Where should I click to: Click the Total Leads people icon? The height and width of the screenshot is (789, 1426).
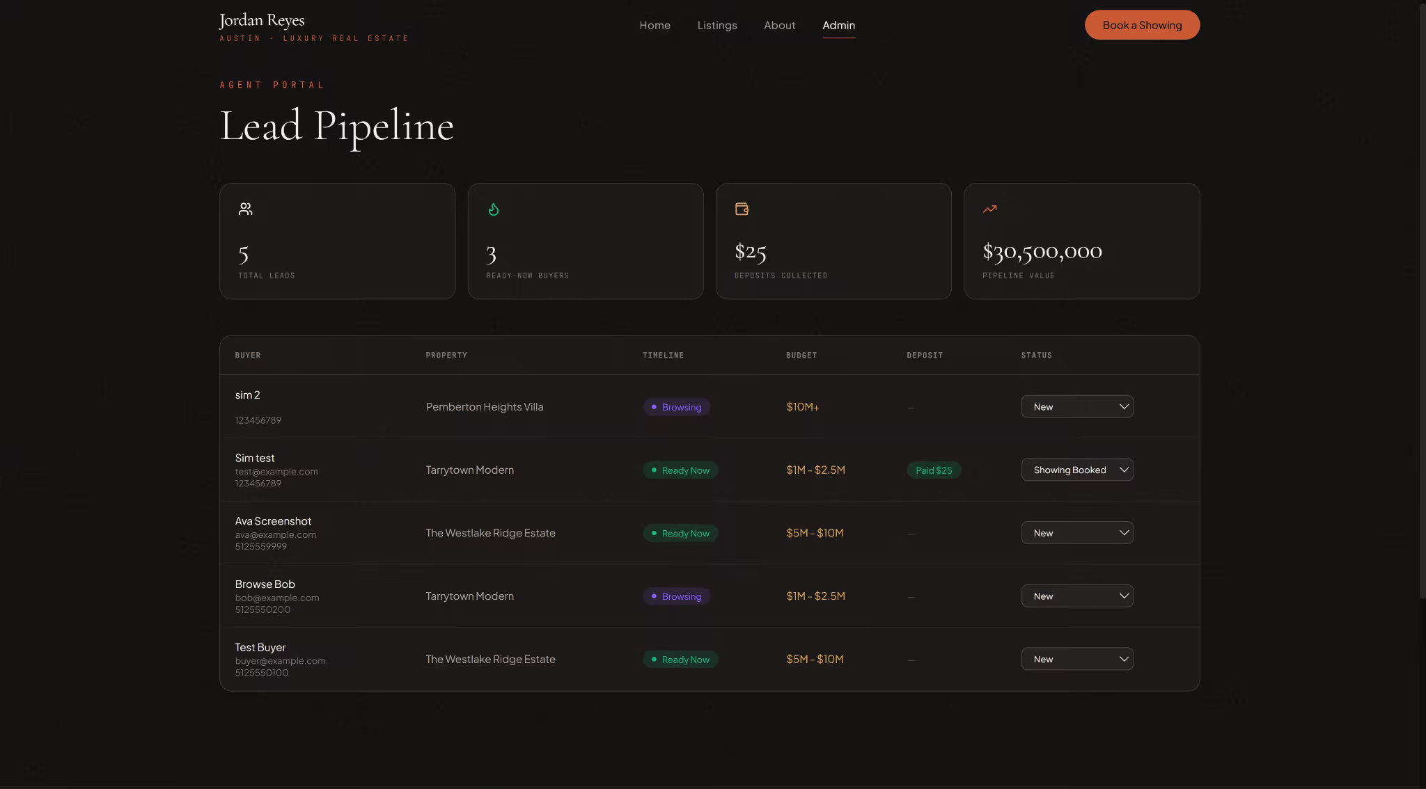pyautogui.click(x=245, y=209)
